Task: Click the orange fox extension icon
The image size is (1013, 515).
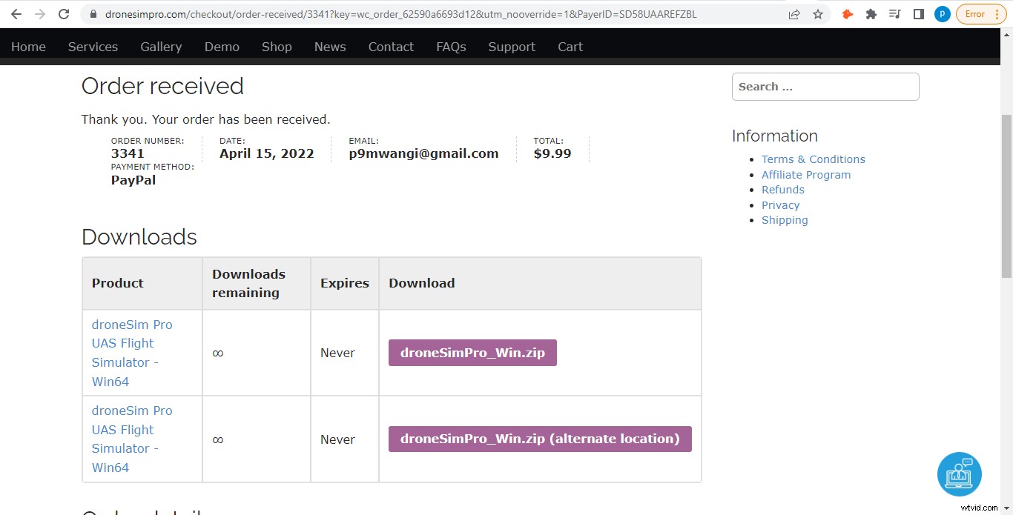Action: click(848, 14)
